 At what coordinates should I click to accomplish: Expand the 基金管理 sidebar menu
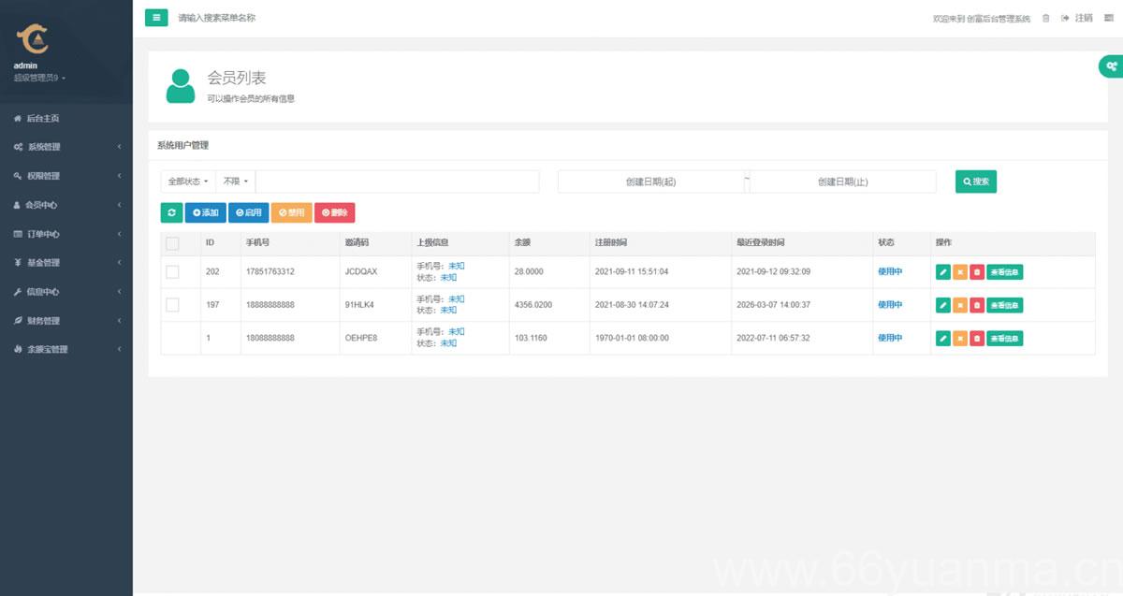coord(66,263)
